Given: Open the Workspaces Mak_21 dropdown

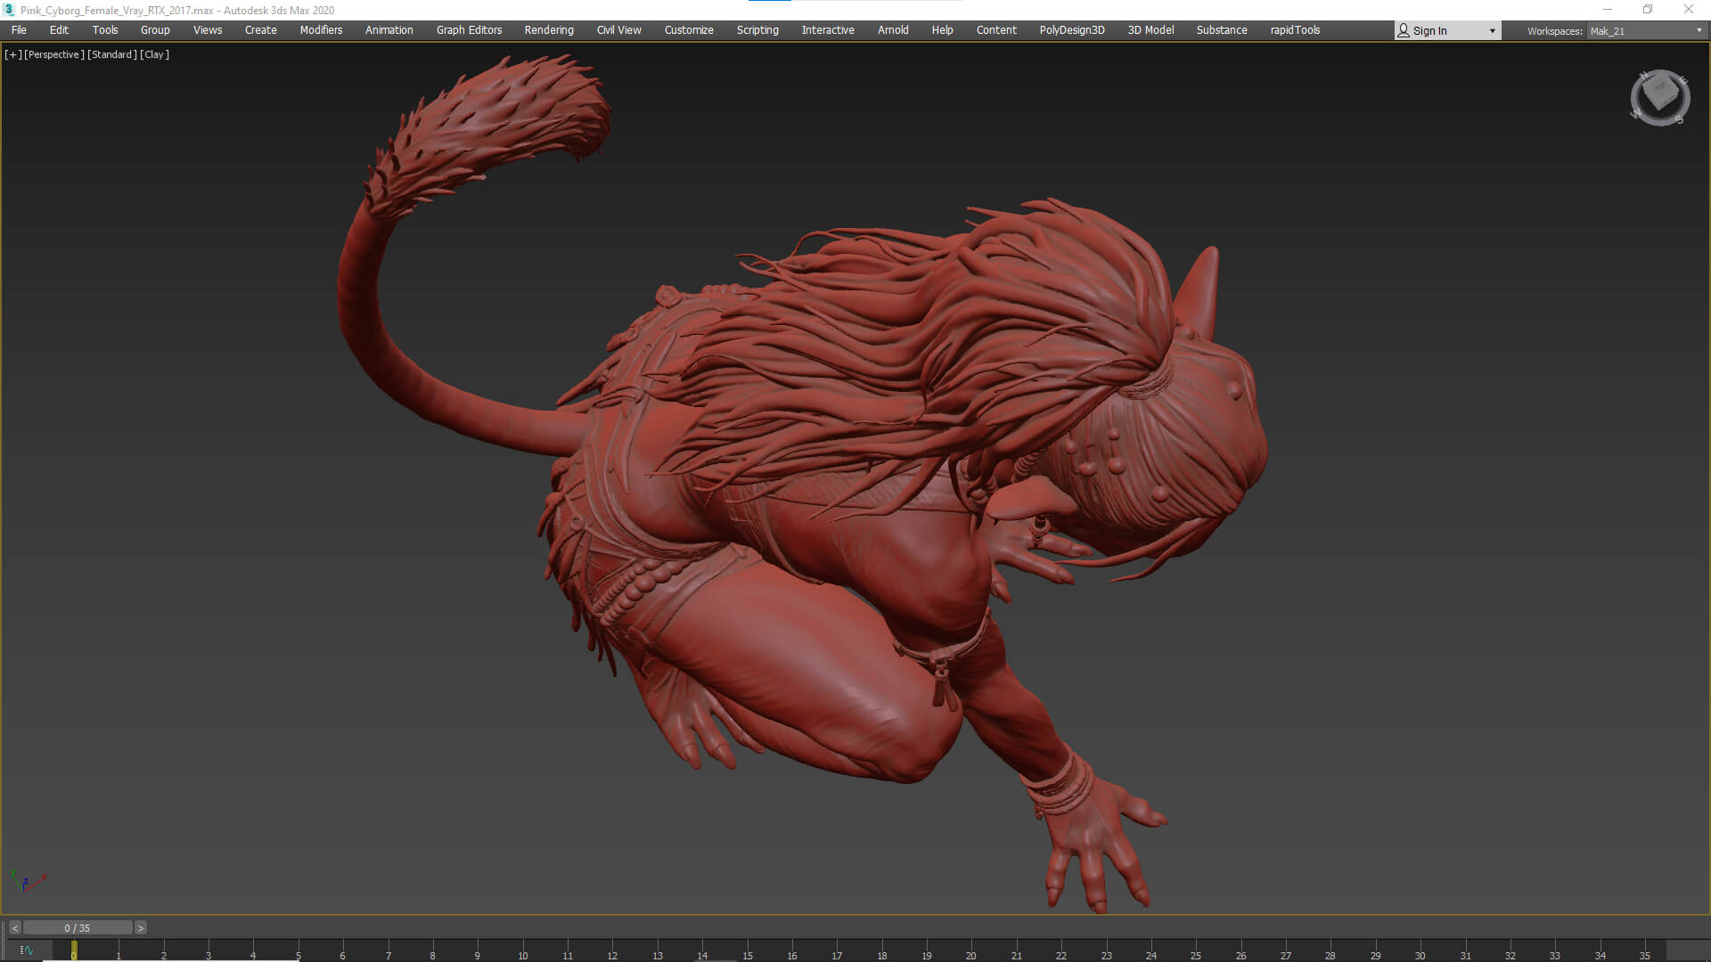Looking at the screenshot, I should point(1646,31).
